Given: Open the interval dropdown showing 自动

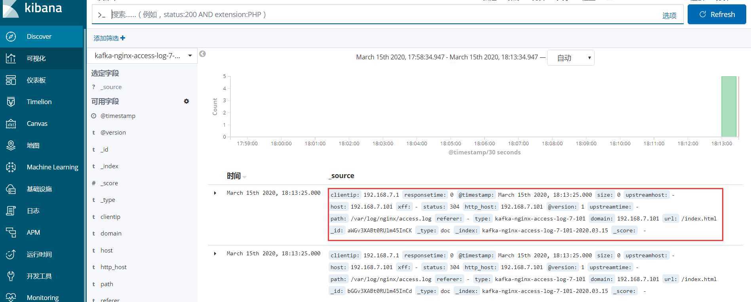Looking at the screenshot, I should click(x=570, y=58).
